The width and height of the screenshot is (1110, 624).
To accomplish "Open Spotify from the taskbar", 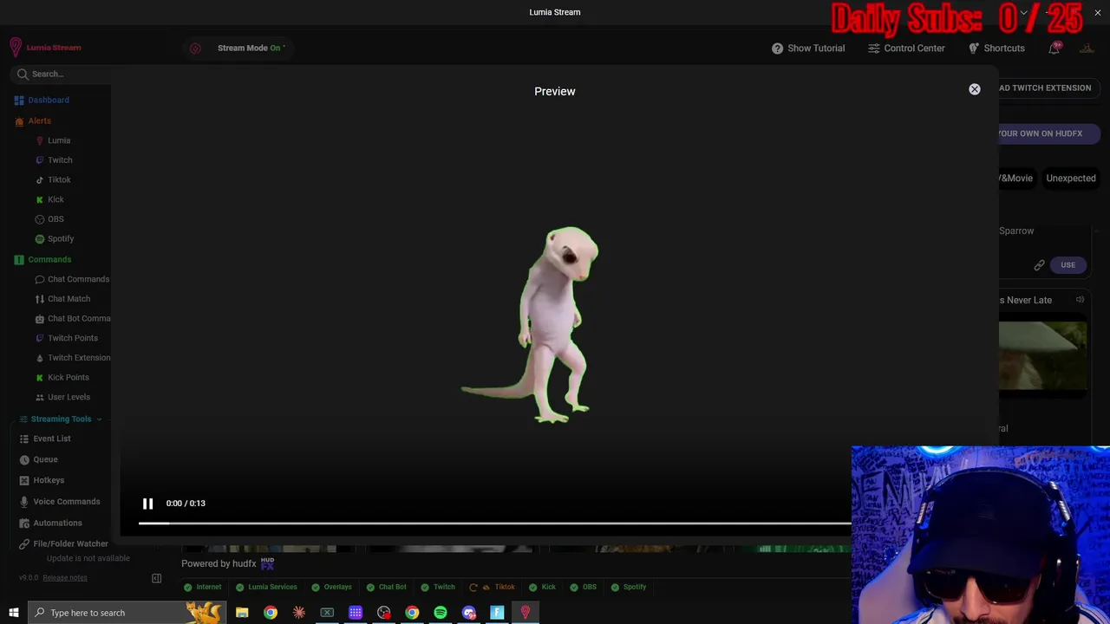I will 441,613.
